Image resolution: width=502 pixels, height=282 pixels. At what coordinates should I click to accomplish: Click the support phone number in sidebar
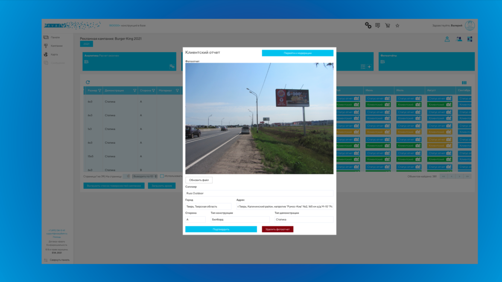[57, 230]
